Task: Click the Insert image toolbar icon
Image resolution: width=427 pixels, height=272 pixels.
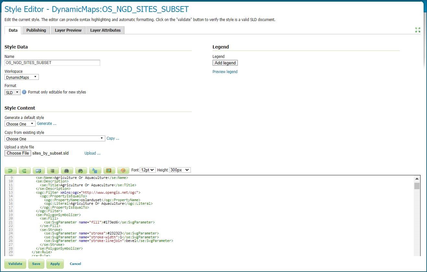Action: (x=109, y=170)
